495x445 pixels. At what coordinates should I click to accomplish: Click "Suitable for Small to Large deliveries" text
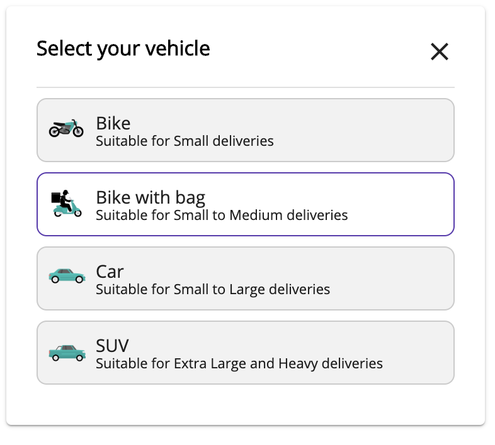click(213, 289)
